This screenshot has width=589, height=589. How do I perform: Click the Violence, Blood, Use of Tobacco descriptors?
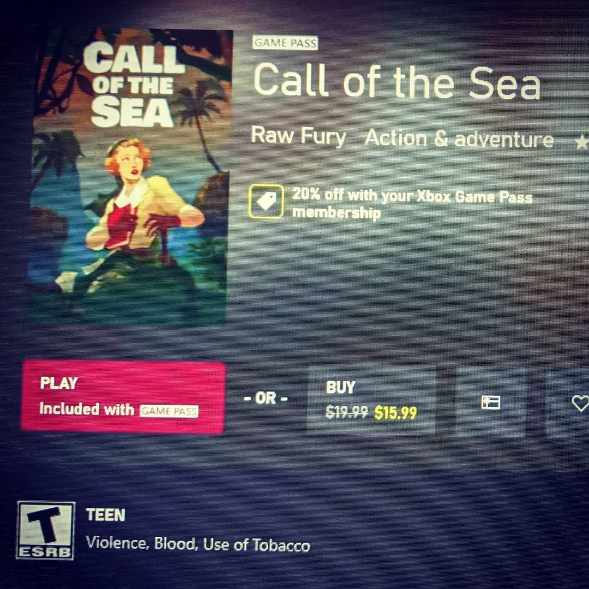198,544
